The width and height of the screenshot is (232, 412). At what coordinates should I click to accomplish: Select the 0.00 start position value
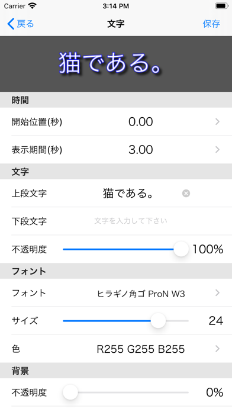pyautogui.click(x=141, y=122)
